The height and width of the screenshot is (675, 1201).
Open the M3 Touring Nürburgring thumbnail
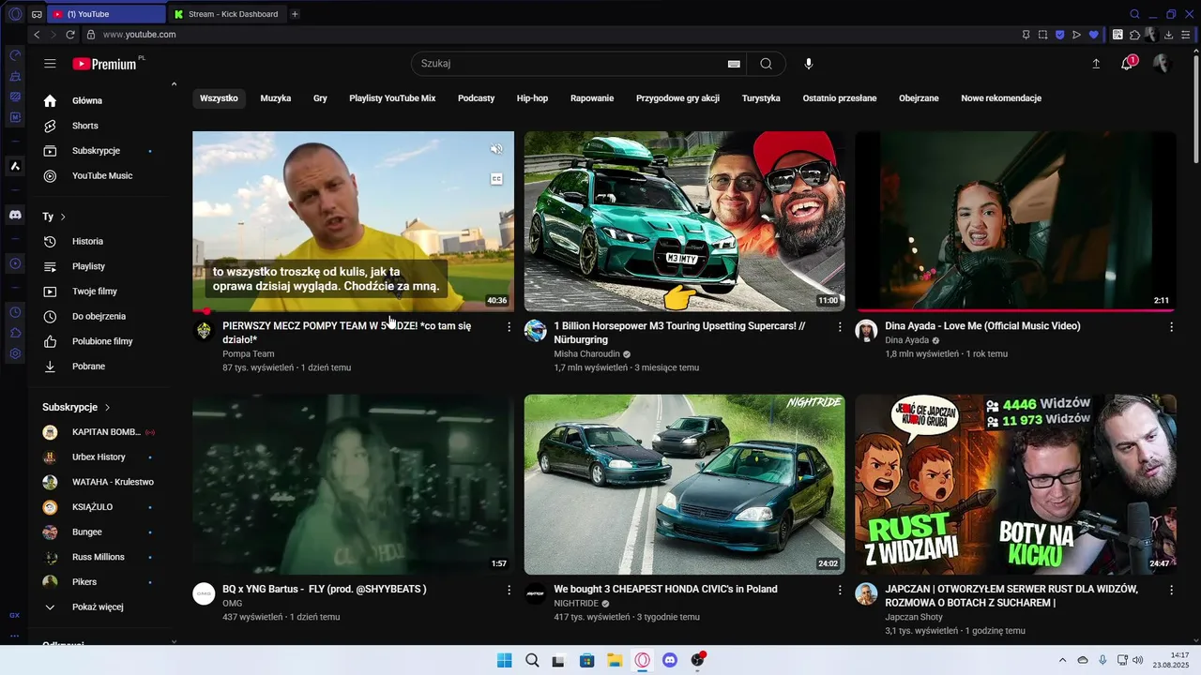(x=684, y=221)
